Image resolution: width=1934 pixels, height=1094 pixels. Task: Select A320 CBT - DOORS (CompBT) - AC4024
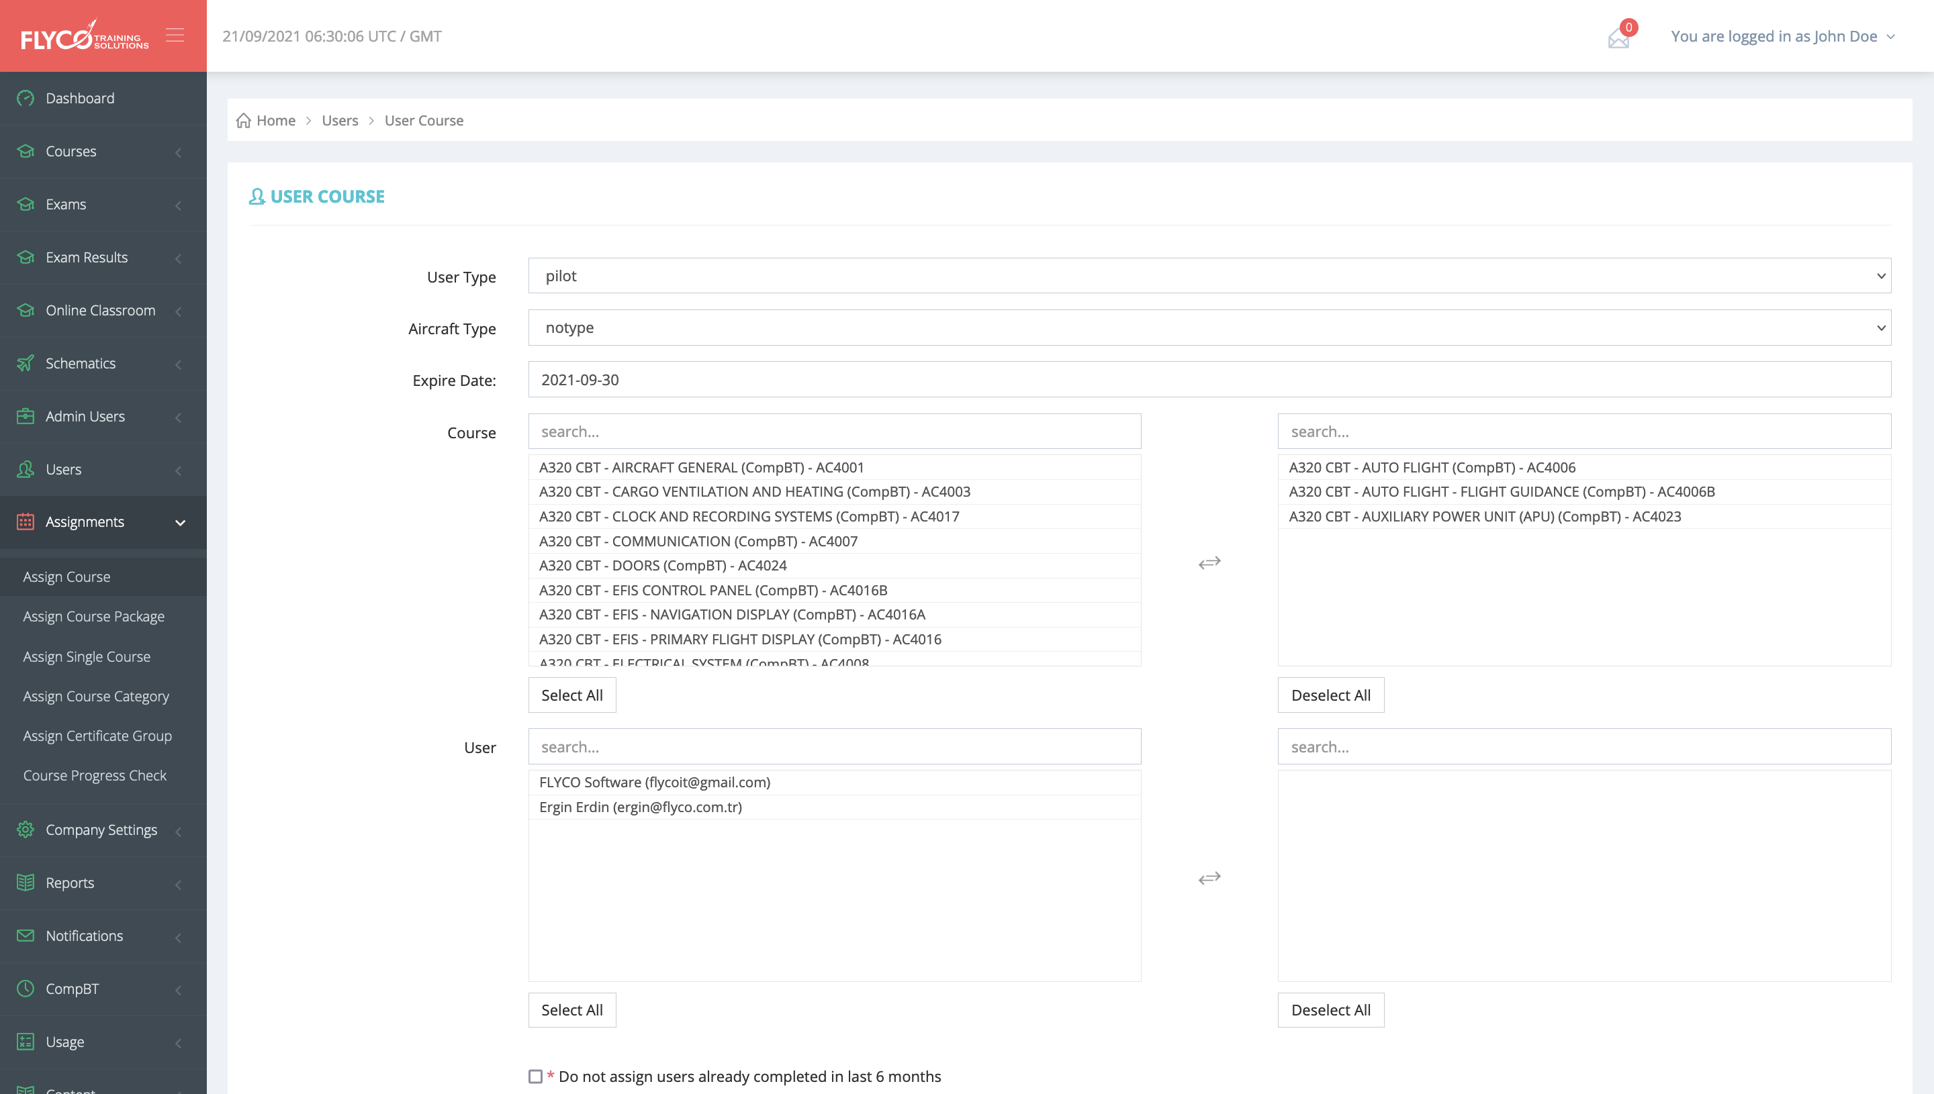point(834,566)
